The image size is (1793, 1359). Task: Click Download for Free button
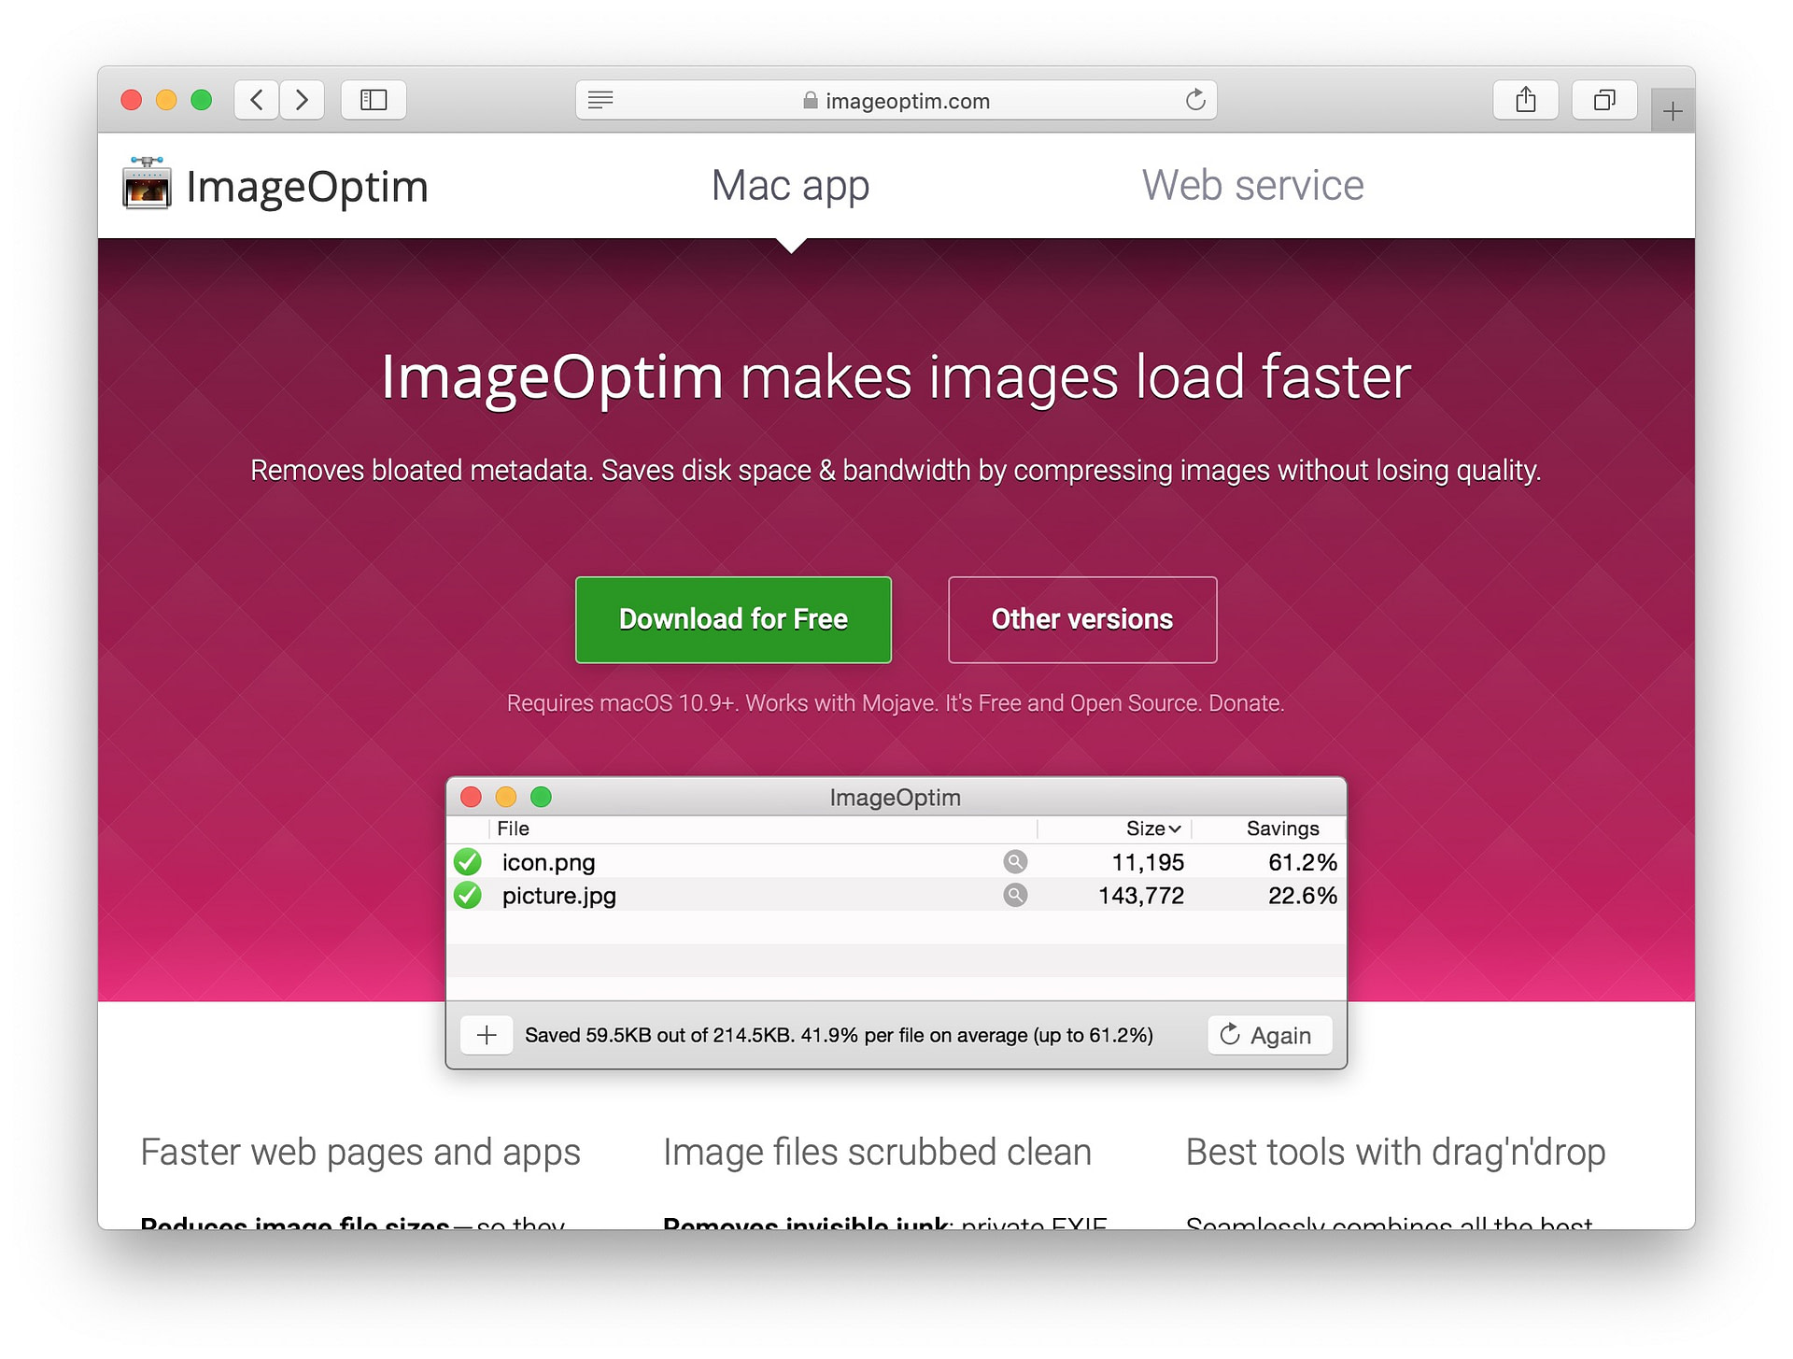(733, 619)
